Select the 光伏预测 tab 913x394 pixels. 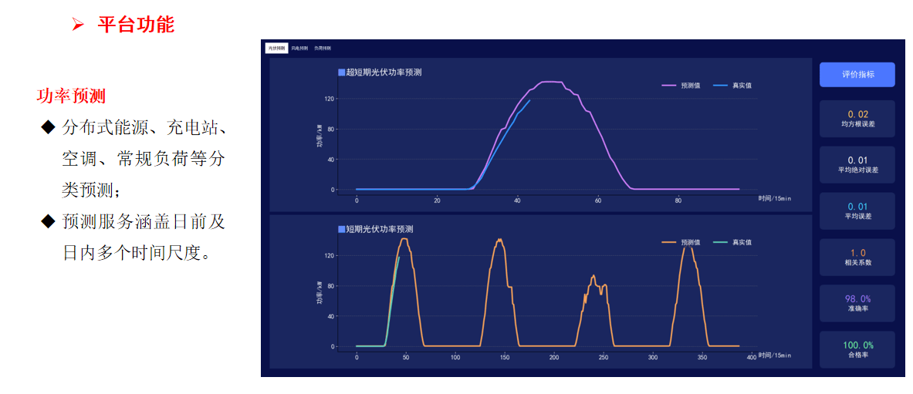[x=276, y=49]
